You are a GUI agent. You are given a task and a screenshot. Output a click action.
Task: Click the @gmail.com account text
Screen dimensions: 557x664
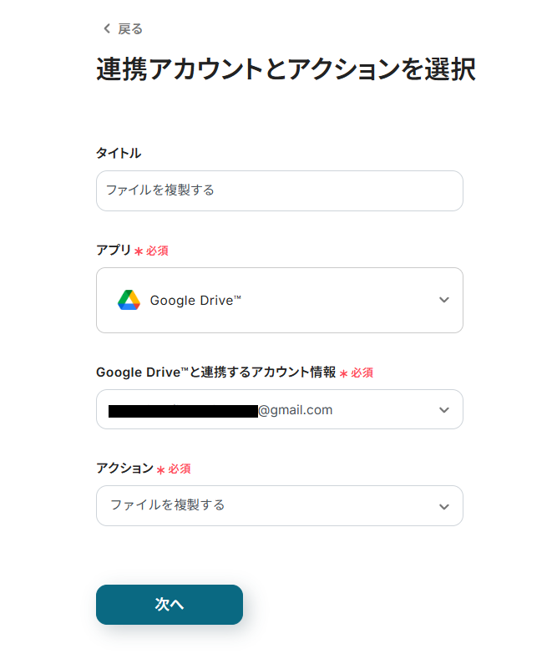(x=296, y=410)
